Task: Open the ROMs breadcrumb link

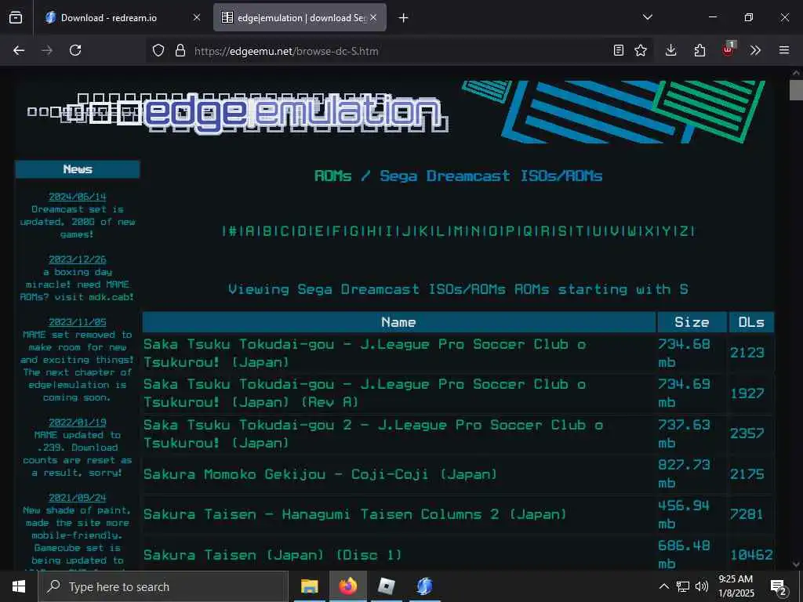Action: coord(332,176)
